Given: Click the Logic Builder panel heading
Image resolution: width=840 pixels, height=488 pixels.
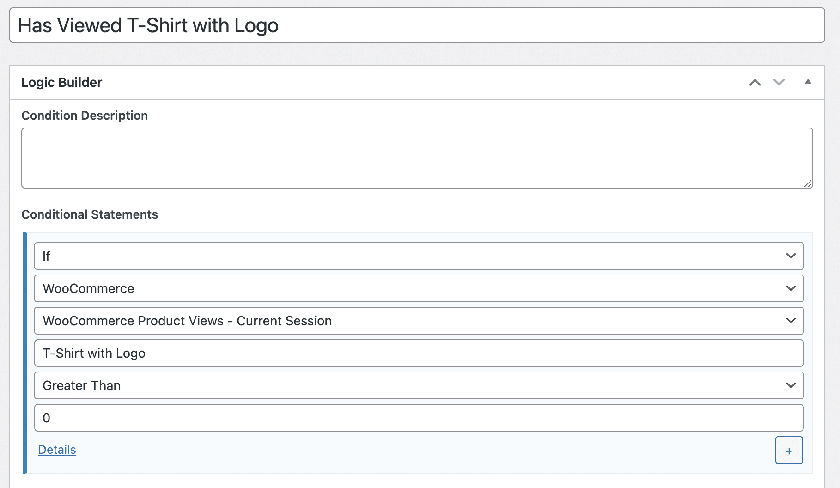Looking at the screenshot, I should tap(62, 82).
